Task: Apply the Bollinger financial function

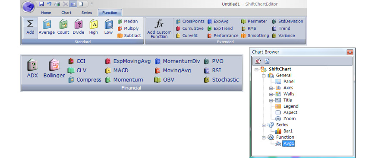Action: tap(54, 65)
